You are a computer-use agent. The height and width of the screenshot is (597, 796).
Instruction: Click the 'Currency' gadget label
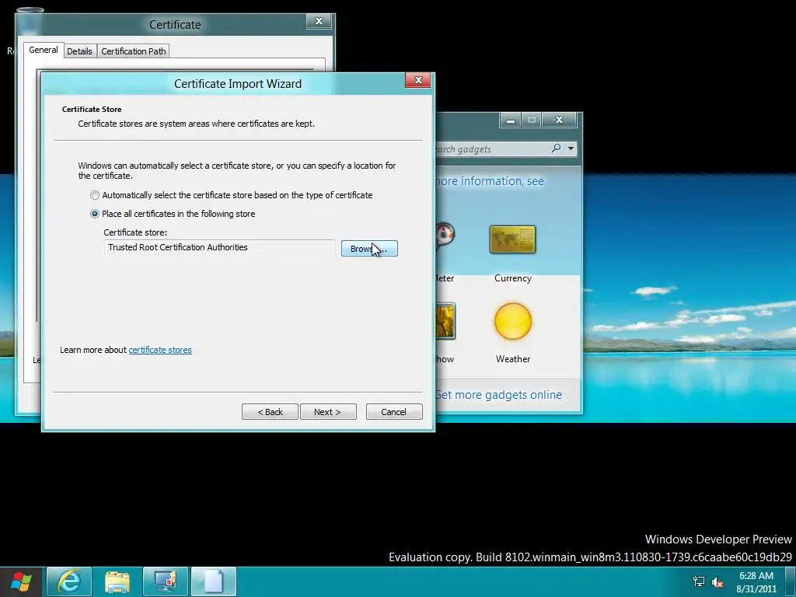tap(513, 278)
